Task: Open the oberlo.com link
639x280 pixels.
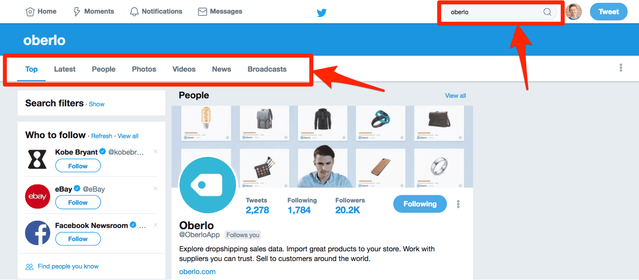Action: click(197, 272)
